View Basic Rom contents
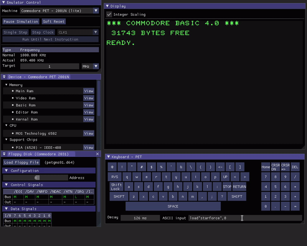The height and width of the screenshot is (246, 307). [x=89, y=105]
